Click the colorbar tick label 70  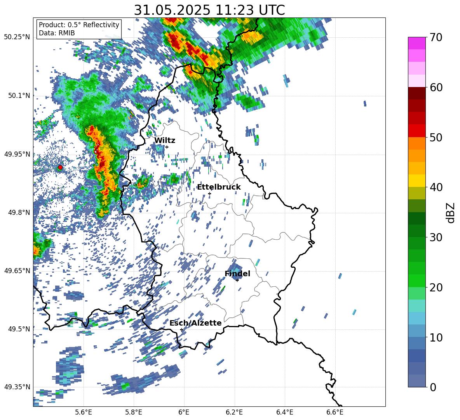click(436, 37)
